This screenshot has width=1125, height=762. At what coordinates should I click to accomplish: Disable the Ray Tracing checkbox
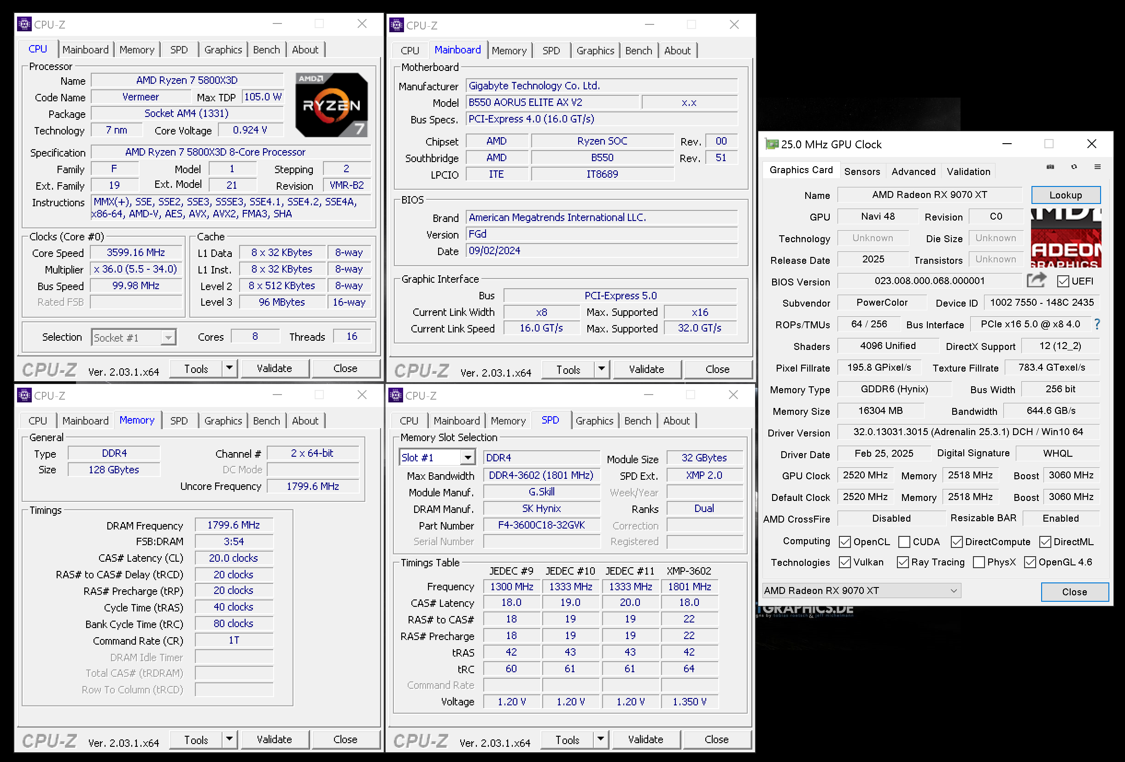point(902,562)
